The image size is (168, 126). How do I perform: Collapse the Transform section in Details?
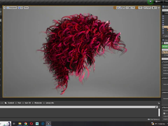162,62
